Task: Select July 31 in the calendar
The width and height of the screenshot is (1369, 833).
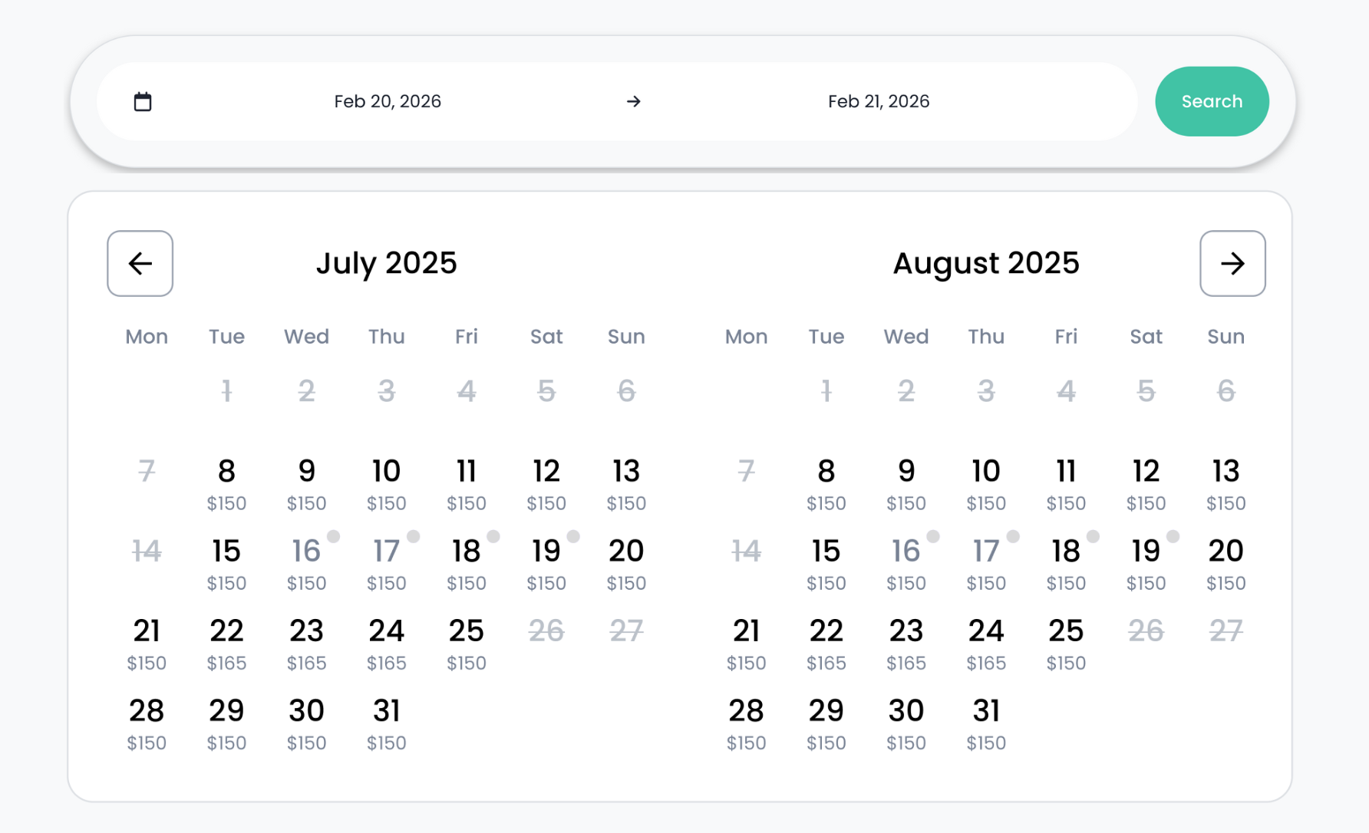Action: pyautogui.click(x=386, y=723)
